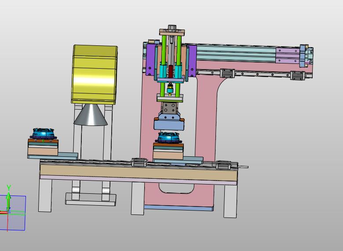Select the yellow cylindrical hopper body
343x251 pixels.
coord(94,74)
